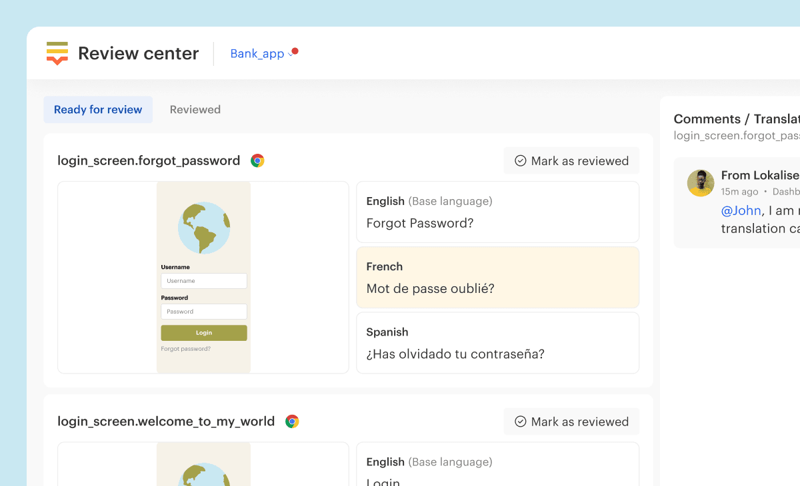Viewport: 800px width, 486px height.
Task: Click the Lokalise logo icon
Action: [x=57, y=53]
